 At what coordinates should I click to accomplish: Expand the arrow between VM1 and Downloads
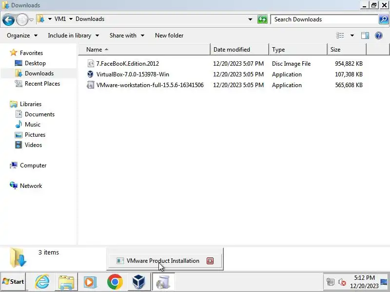71,19
